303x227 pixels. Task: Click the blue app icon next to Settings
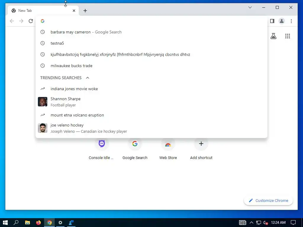click(71, 223)
